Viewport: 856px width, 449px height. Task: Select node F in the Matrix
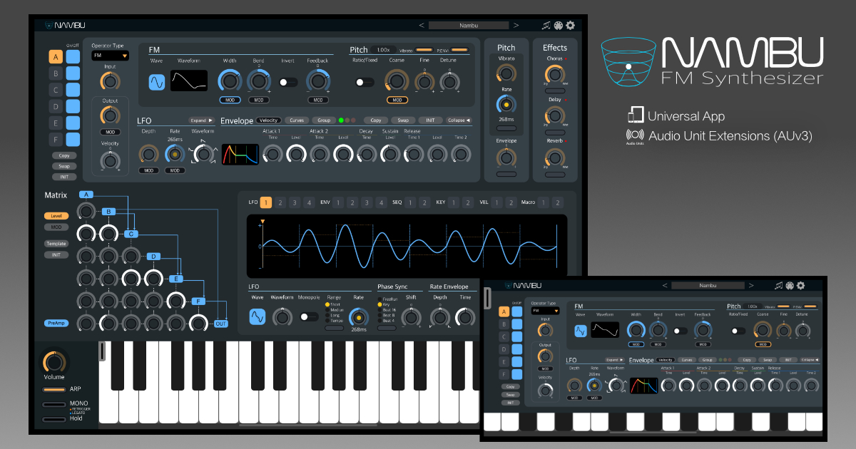coord(198,301)
